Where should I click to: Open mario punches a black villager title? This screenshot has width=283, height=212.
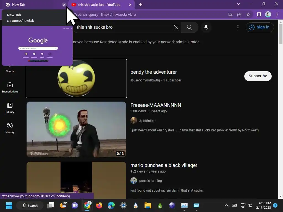click(x=164, y=165)
